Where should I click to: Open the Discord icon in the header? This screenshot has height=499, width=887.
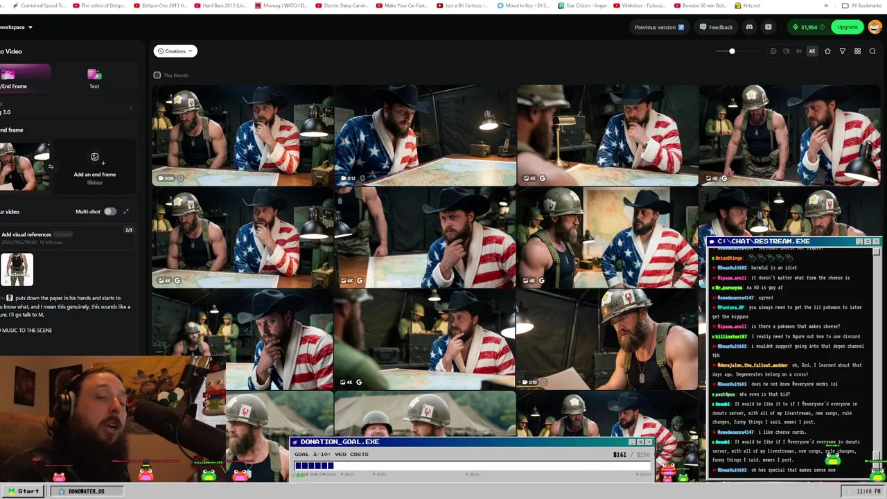pos(749,27)
